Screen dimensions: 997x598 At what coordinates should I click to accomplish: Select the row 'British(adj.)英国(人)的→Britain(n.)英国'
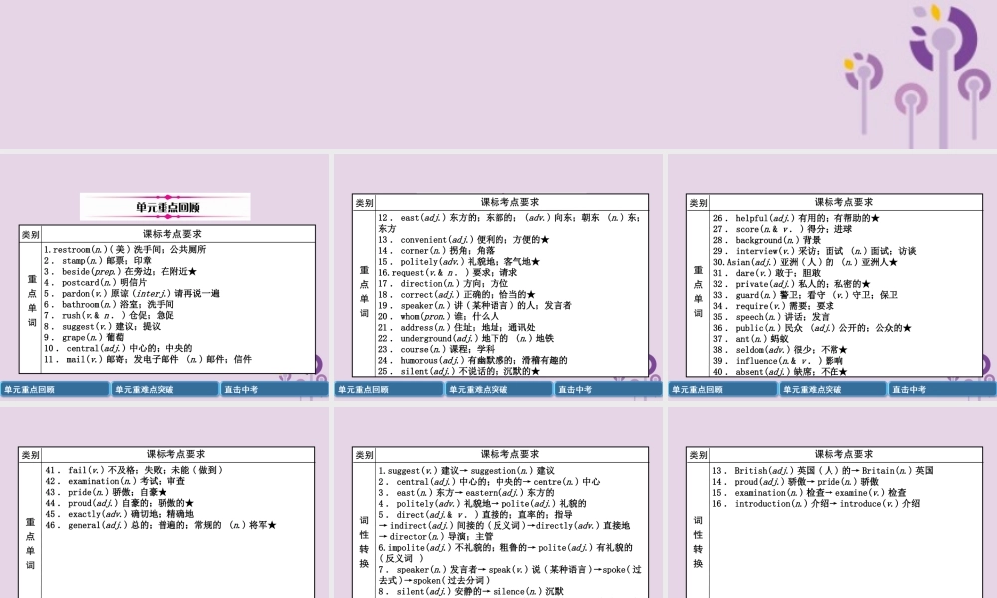(x=823, y=471)
